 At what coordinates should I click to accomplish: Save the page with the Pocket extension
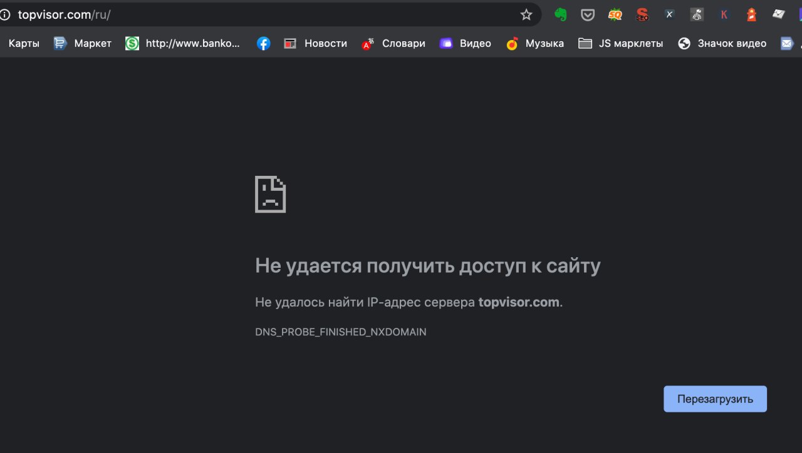(x=588, y=14)
